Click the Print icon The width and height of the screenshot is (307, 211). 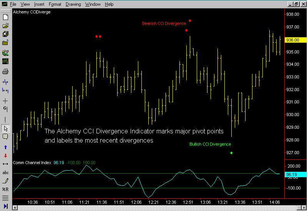pos(5,71)
